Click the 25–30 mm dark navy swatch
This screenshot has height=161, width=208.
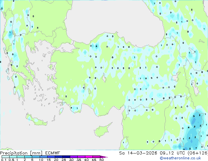tap(66, 157)
